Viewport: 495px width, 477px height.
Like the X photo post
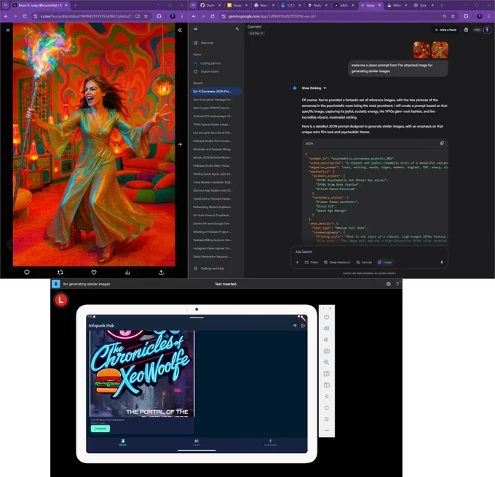(x=94, y=272)
